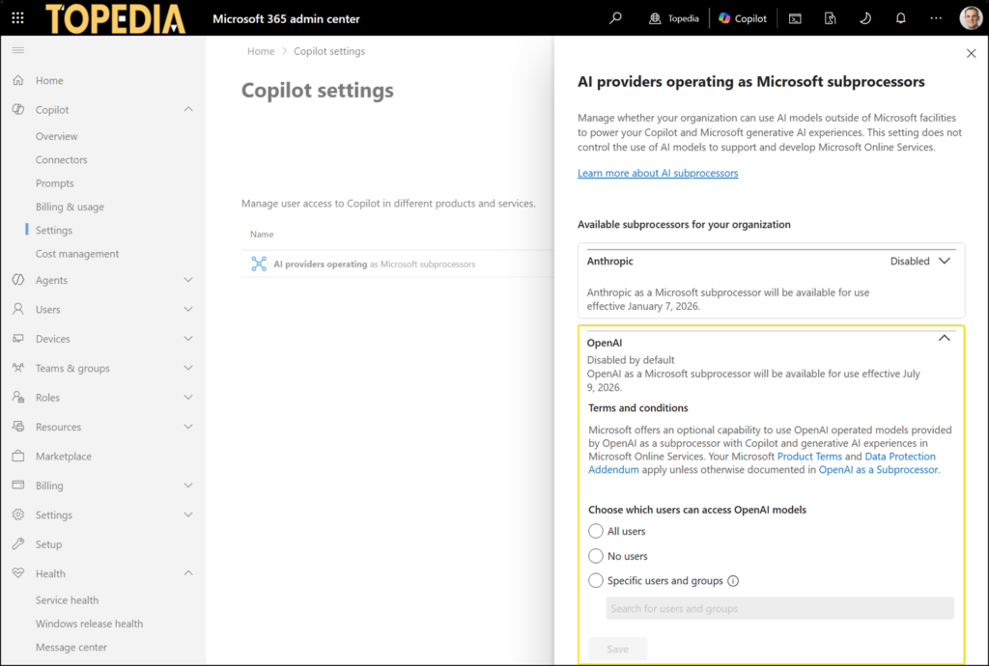Open the Product Terms link
This screenshot has width=989, height=666.
pos(809,457)
